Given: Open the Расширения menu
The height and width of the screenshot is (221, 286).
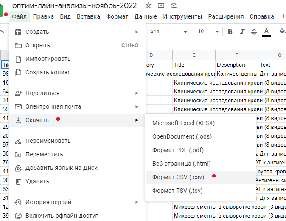Looking at the screenshot, I should 226,16.
